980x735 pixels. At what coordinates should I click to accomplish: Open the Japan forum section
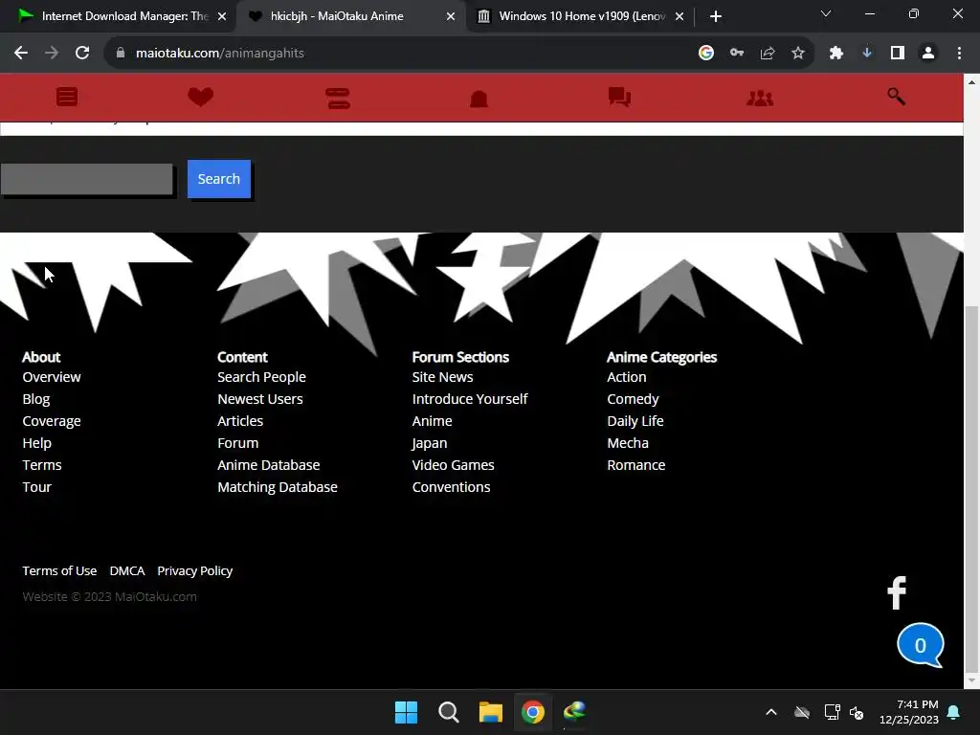[430, 443]
